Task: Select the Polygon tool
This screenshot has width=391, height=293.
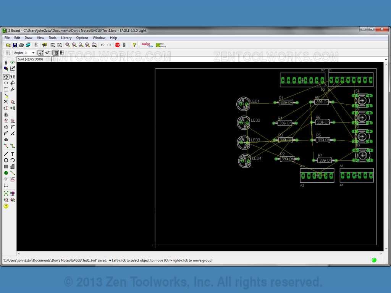Action: [13, 166]
